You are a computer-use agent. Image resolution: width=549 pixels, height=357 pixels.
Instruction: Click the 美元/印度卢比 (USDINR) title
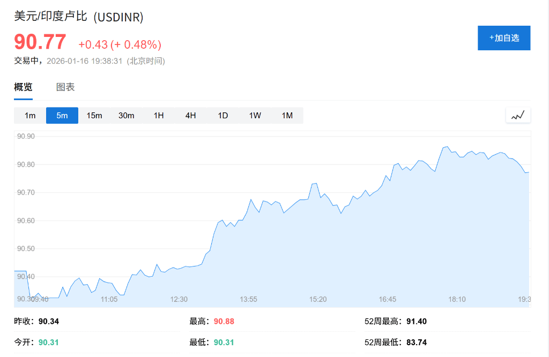pos(79,17)
